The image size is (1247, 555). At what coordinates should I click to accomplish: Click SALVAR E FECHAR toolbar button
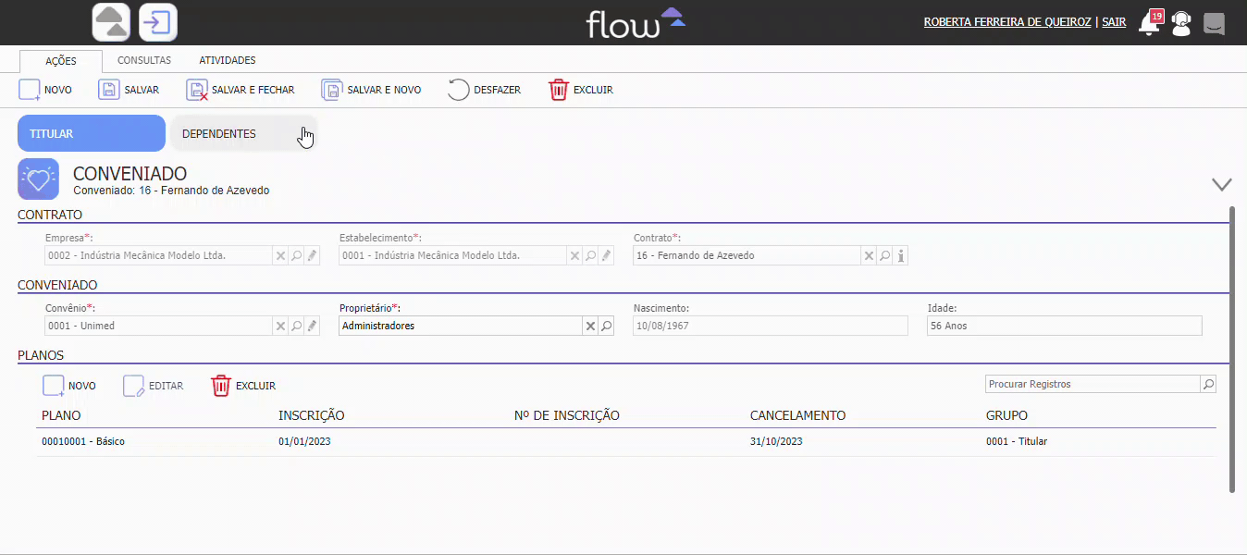pyautogui.click(x=241, y=90)
